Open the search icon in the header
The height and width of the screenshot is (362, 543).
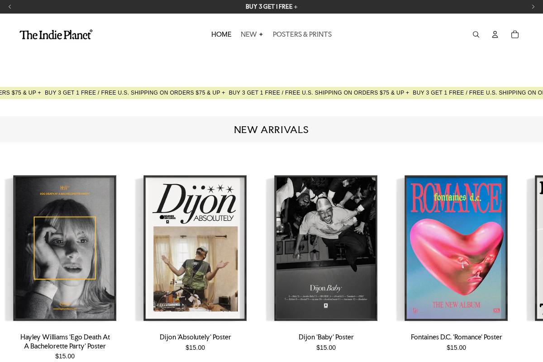pos(476,34)
